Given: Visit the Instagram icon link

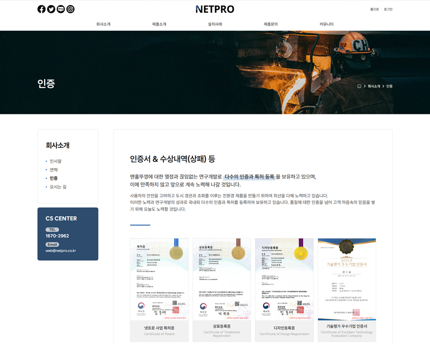Looking at the screenshot, I should (x=70, y=9).
